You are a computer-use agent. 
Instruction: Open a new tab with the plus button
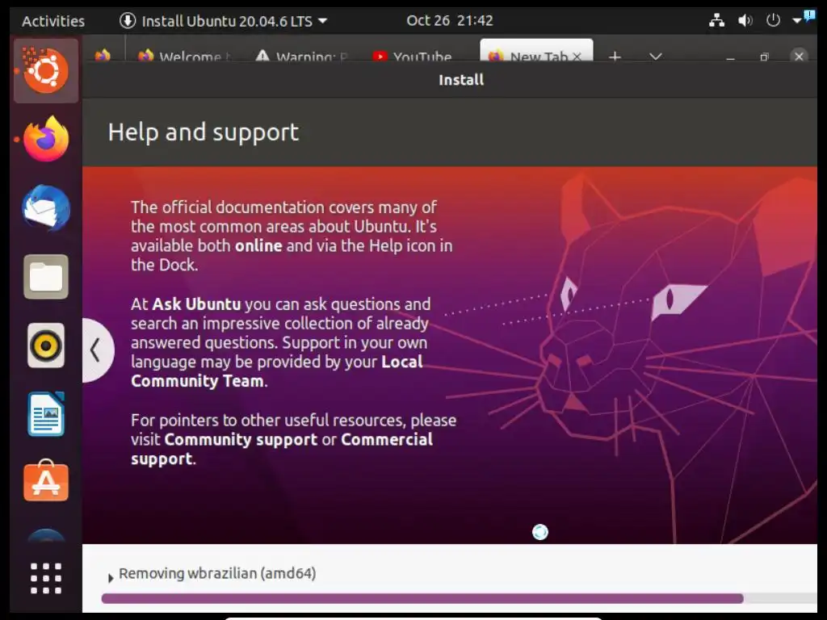[x=615, y=56]
